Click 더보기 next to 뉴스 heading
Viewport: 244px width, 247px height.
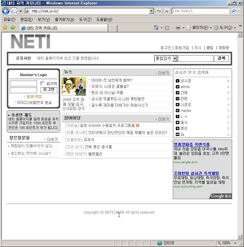click(163, 73)
